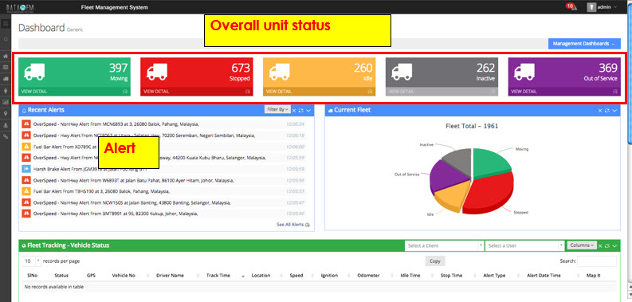The image size is (632, 302).
Task: Close the Recent Alerts panel
Action: [x=294, y=110]
